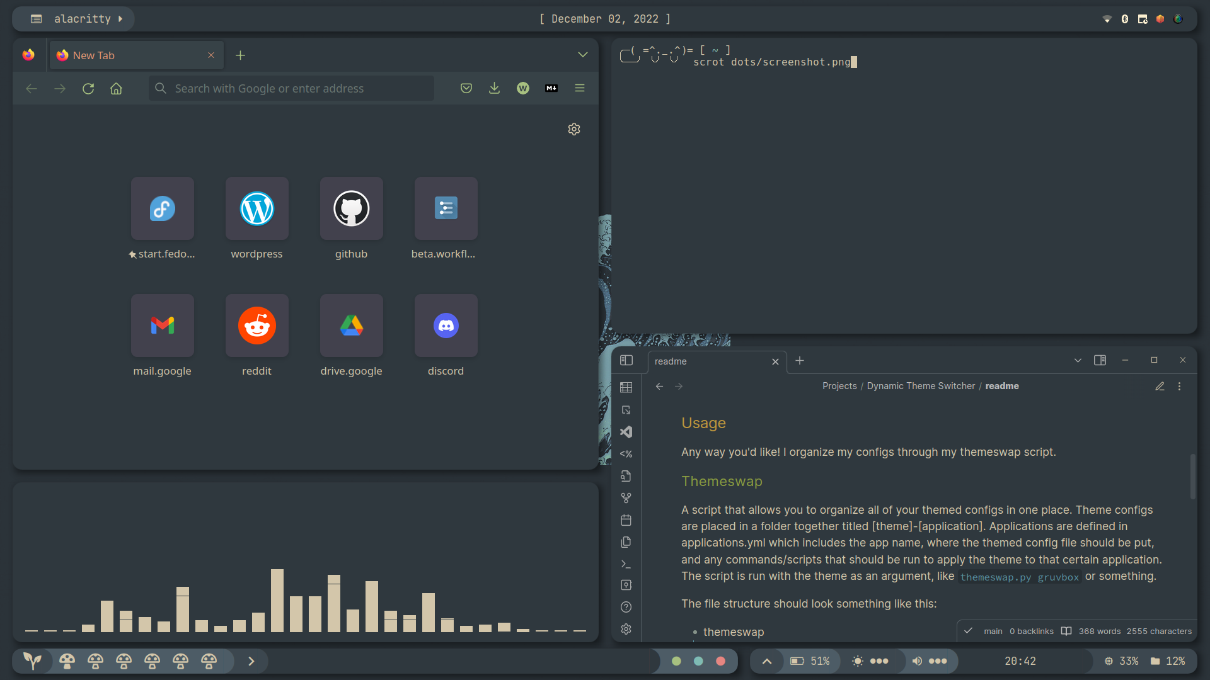Toggle Obsidian right sidebar
Viewport: 1210px width, 680px height.
(1100, 360)
